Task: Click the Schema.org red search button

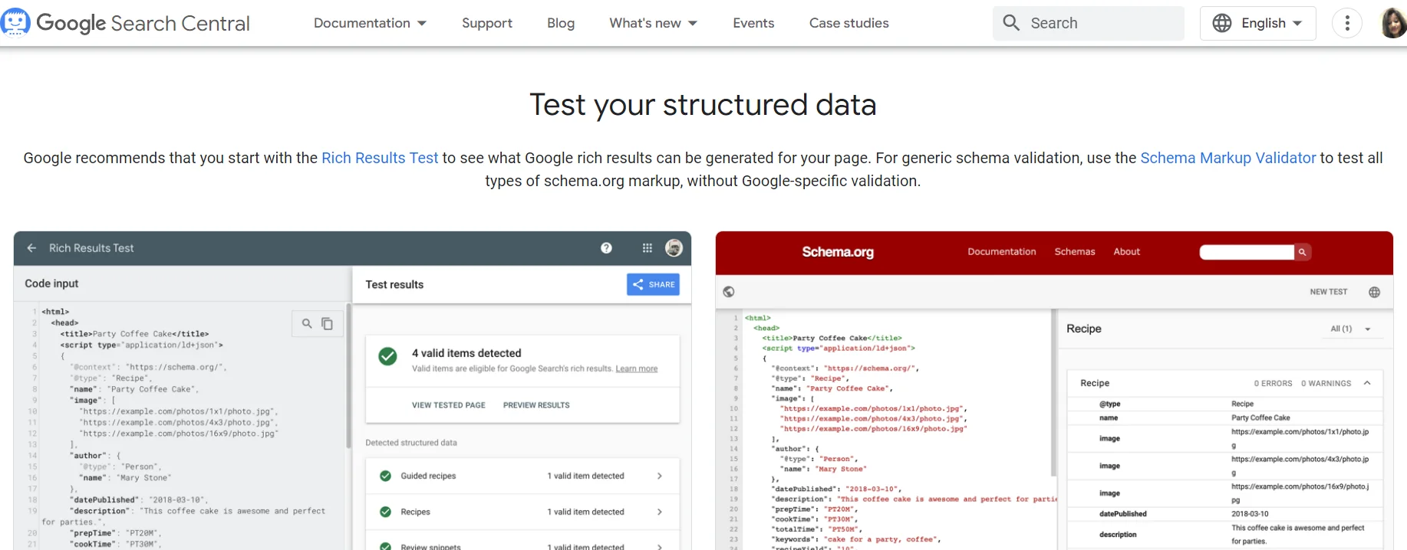Action: coord(1303,252)
